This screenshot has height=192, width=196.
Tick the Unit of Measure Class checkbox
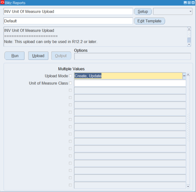point(70,83)
